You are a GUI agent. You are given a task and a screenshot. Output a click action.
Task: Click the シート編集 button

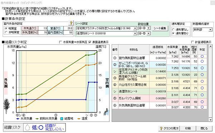click(160, 29)
